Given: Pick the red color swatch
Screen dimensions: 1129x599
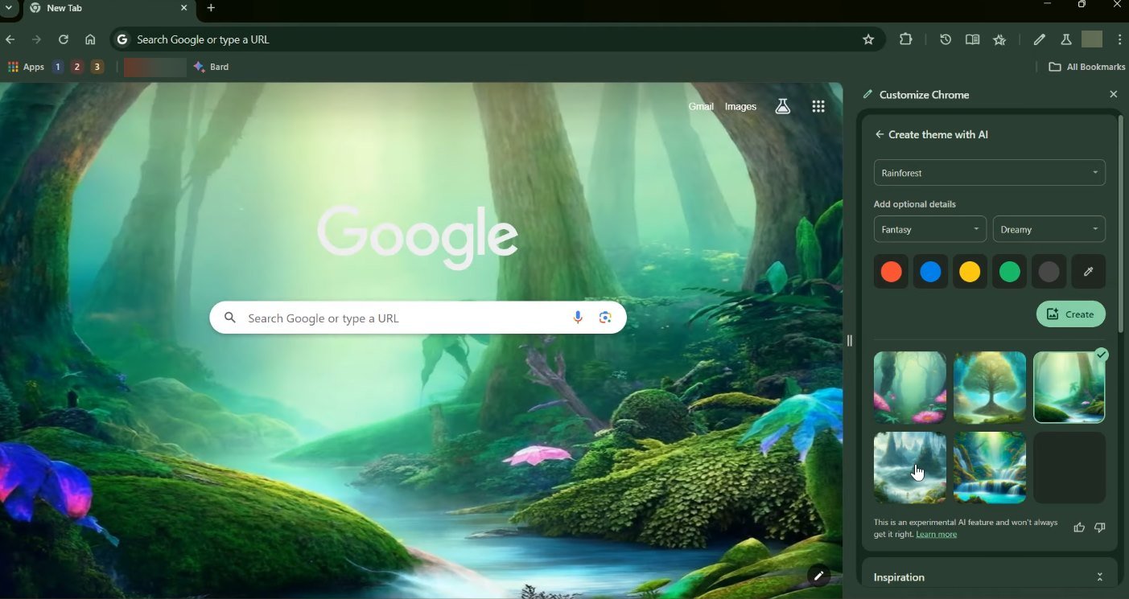Looking at the screenshot, I should [x=891, y=272].
